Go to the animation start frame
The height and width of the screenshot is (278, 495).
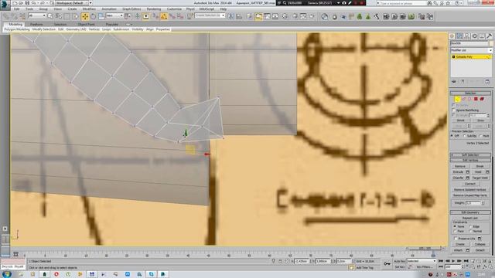442,261
